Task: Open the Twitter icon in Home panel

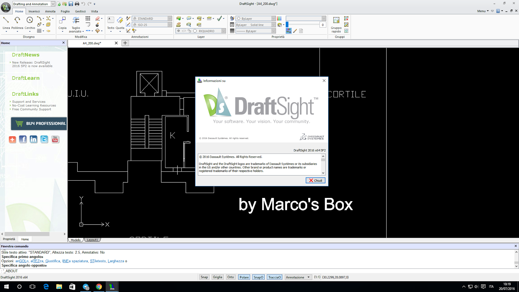Action: click(x=44, y=140)
